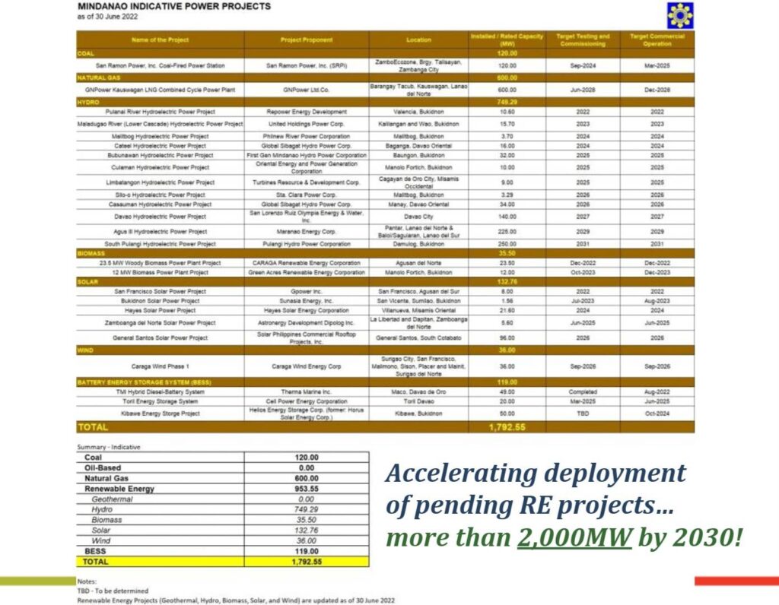
Task: Click the italic "Biomass" label in the summary table
Action: pyautogui.click(x=107, y=520)
